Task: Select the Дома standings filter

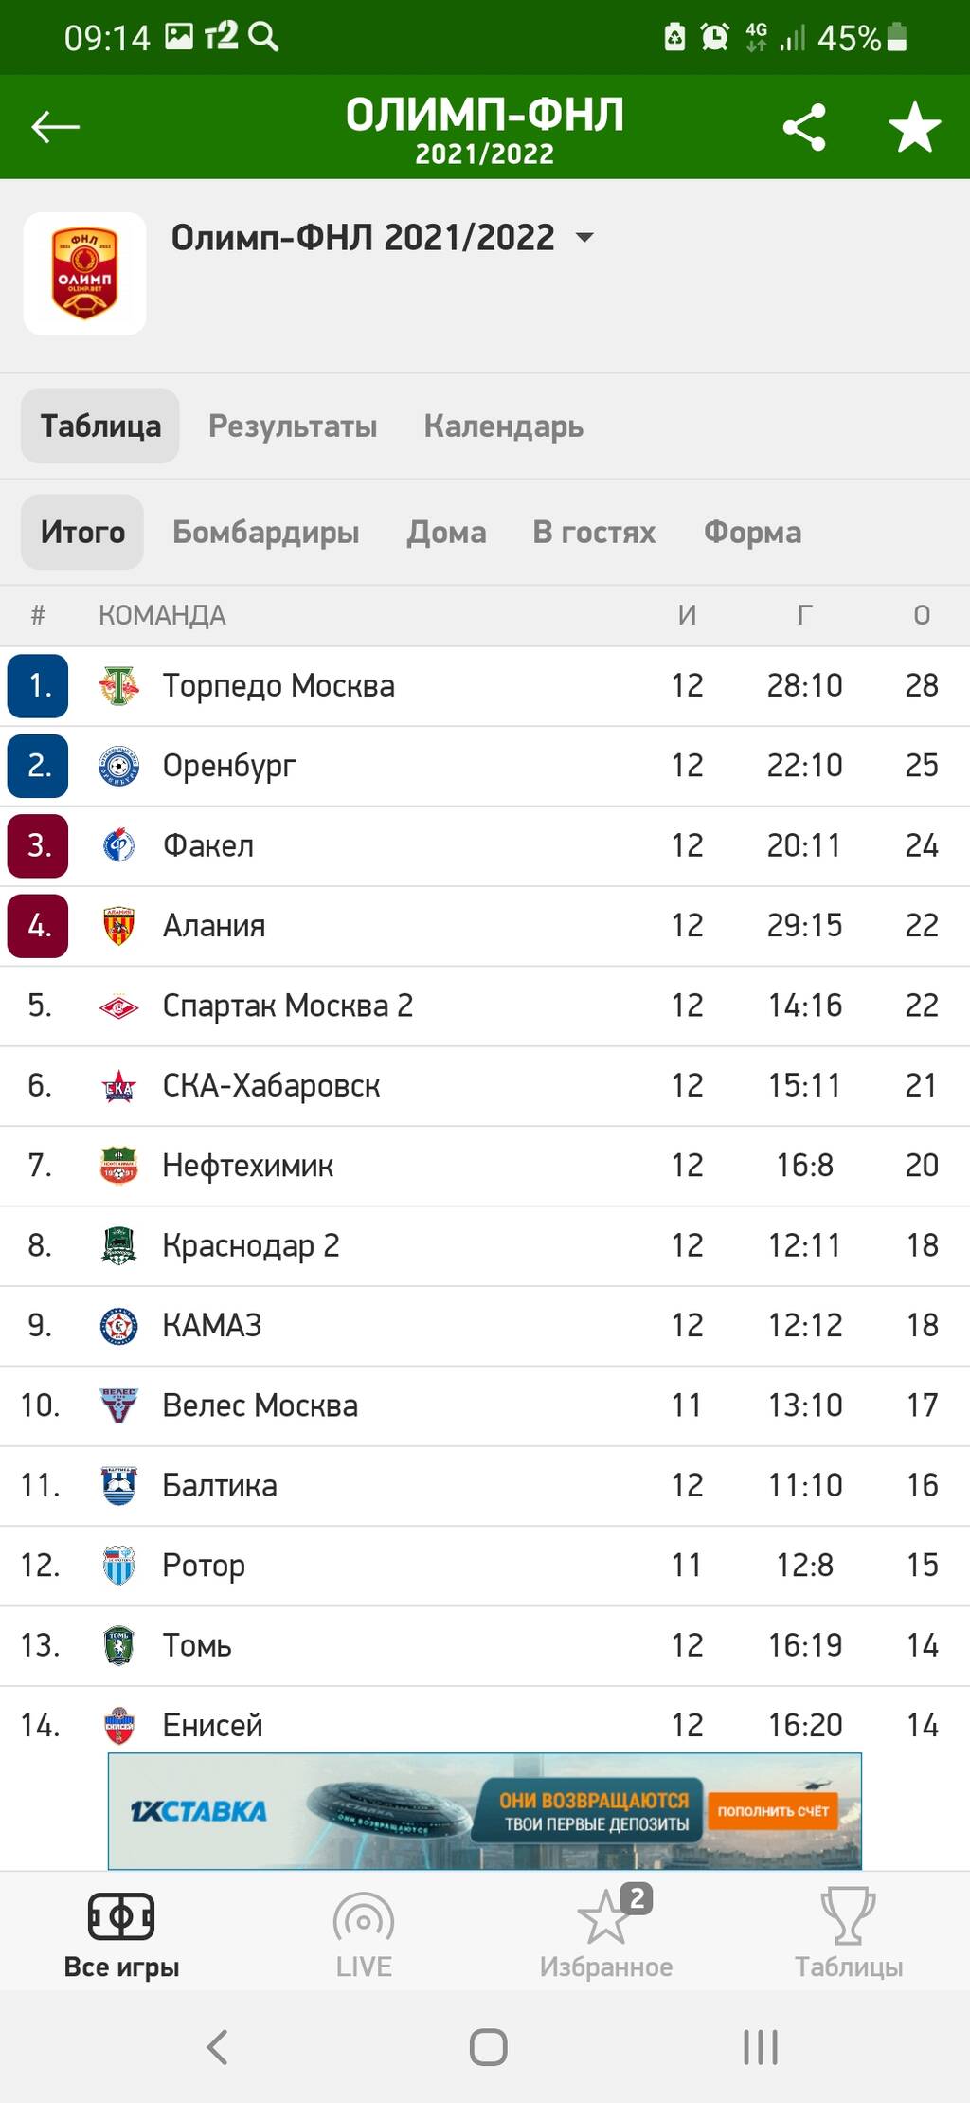Action: pos(446,533)
